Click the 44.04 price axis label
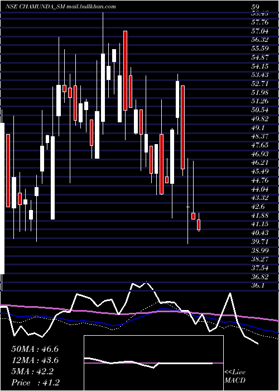279x391 pixels. [x=260, y=189]
